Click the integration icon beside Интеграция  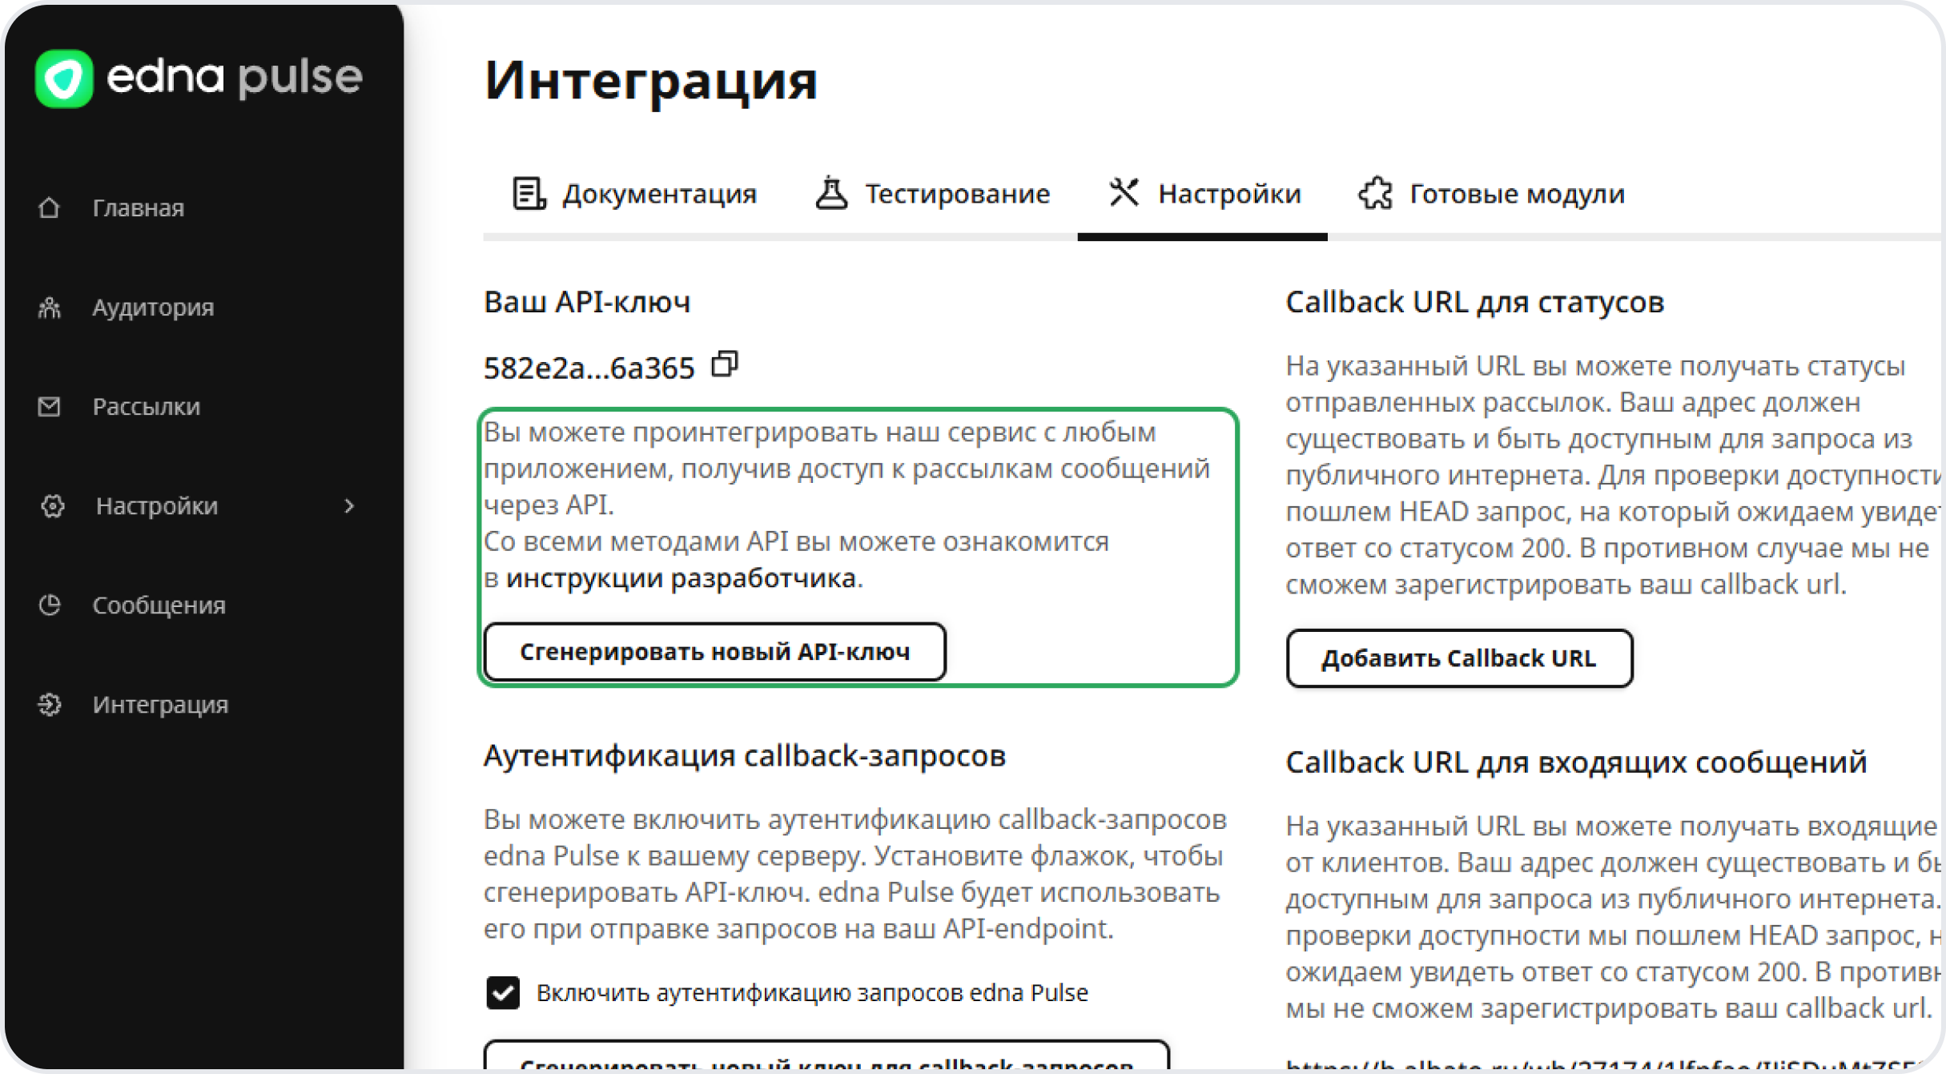(50, 704)
